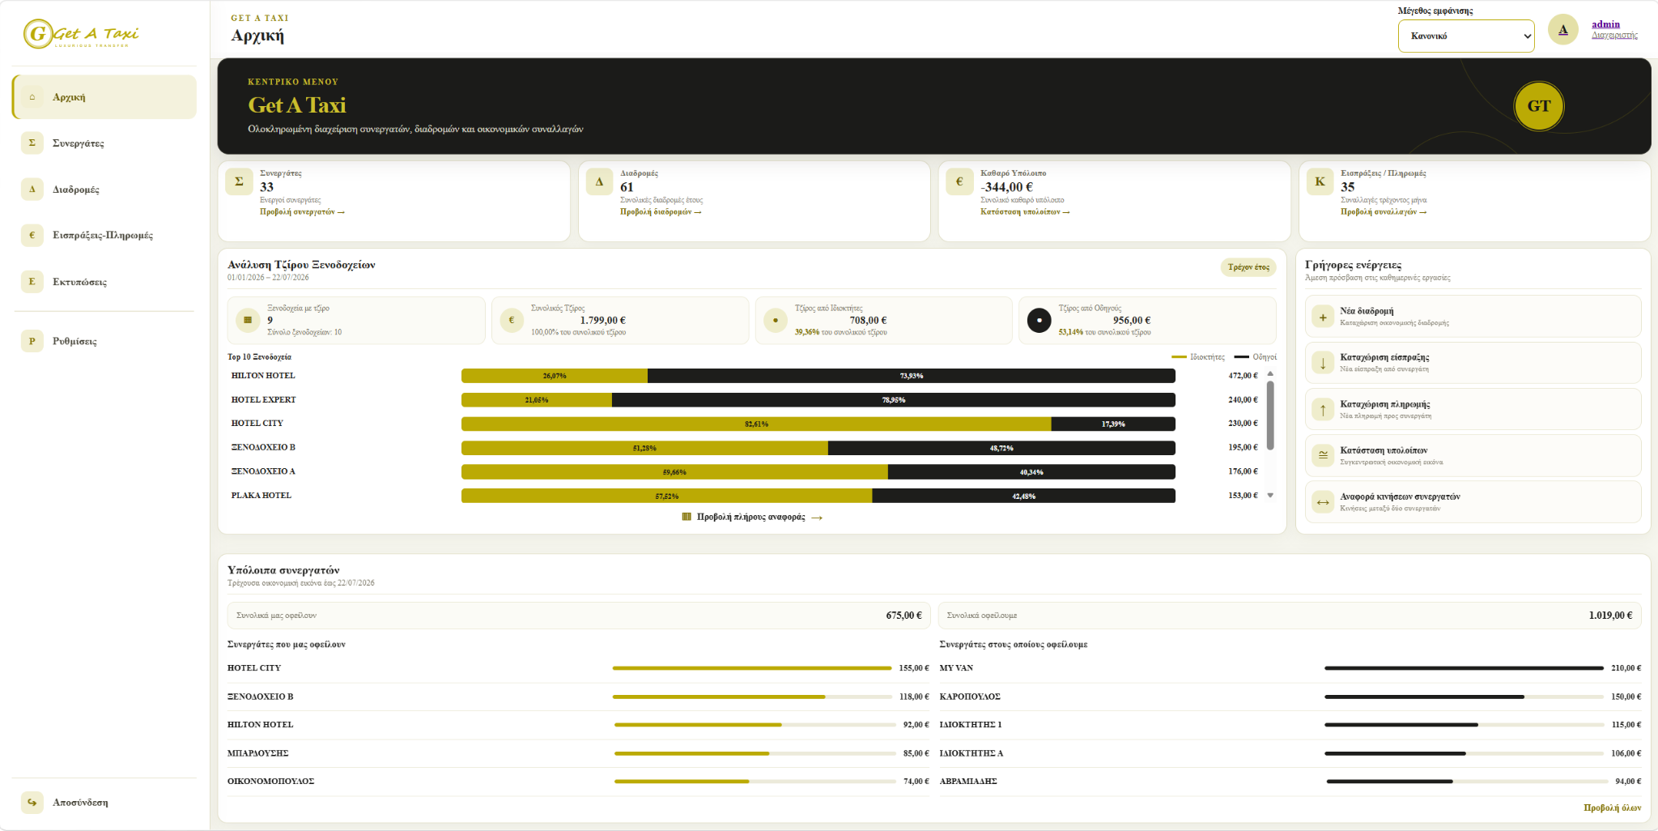Click the Κατάσταση υπολοίπων quick action icon
Viewport: 1658px width, 831px height.
tap(1323, 455)
